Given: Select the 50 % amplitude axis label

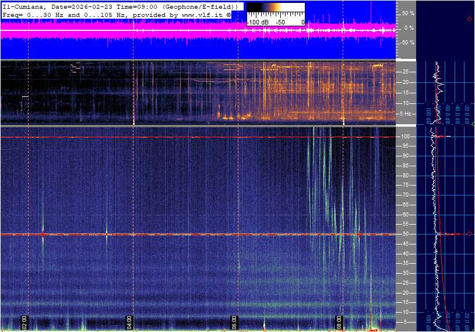Looking at the screenshot, I should (408, 13).
